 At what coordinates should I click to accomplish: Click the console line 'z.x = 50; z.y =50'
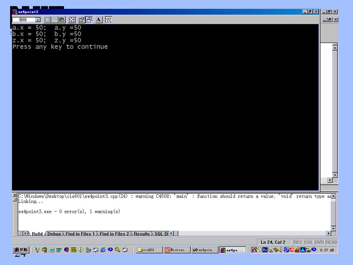coord(47,40)
